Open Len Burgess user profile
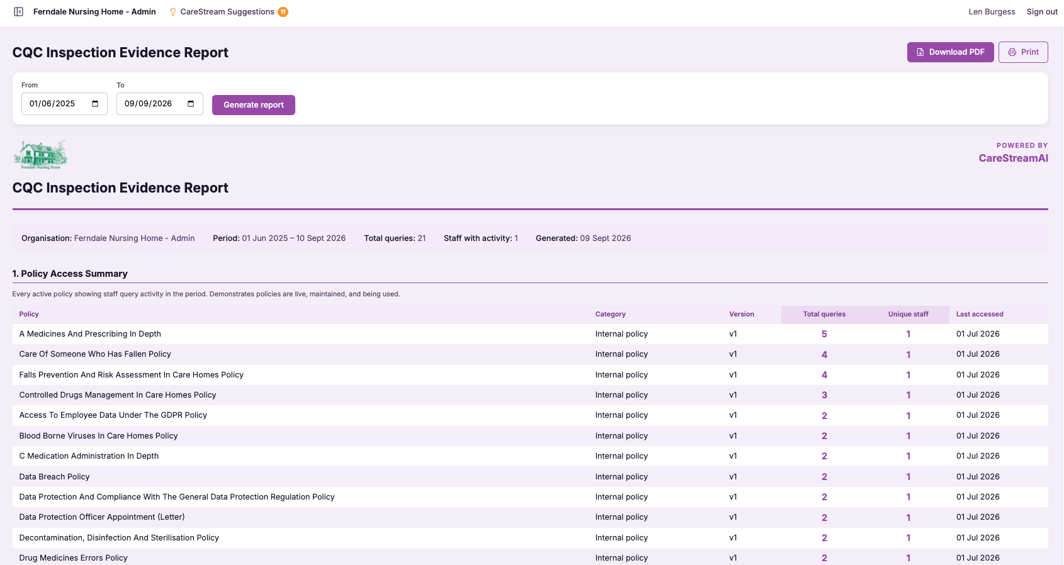The height and width of the screenshot is (565, 1064). pyautogui.click(x=992, y=12)
